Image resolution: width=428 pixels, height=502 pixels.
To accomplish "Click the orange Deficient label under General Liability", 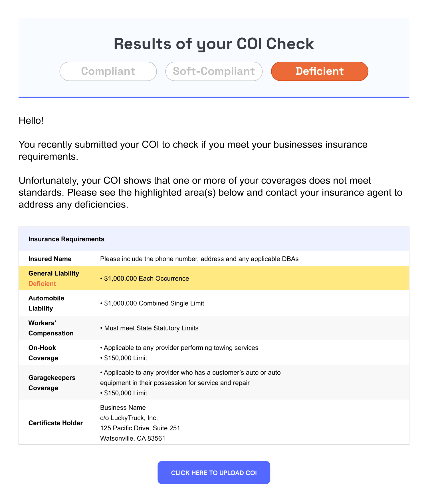I will point(42,284).
